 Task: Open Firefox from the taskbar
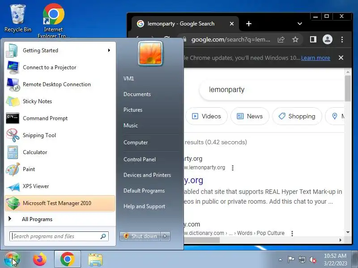pyautogui.click(x=40, y=260)
